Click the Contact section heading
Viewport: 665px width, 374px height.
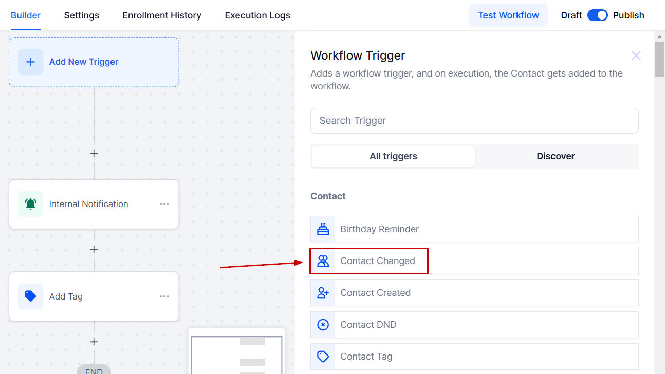pos(328,196)
